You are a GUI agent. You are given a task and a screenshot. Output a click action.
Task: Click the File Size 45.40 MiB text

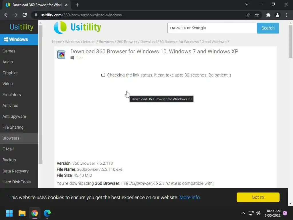pyautogui.click(x=74, y=175)
